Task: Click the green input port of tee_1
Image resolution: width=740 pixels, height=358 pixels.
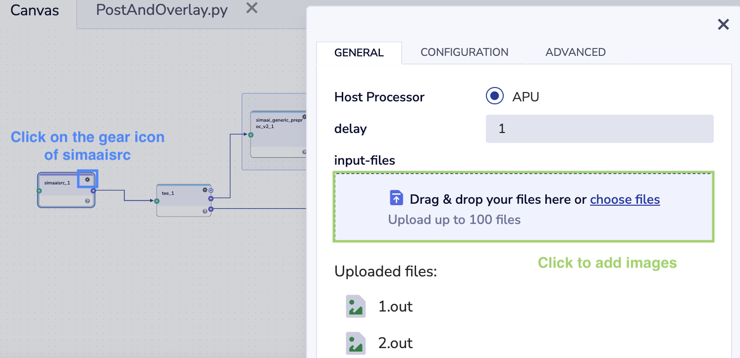Action: point(157,201)
